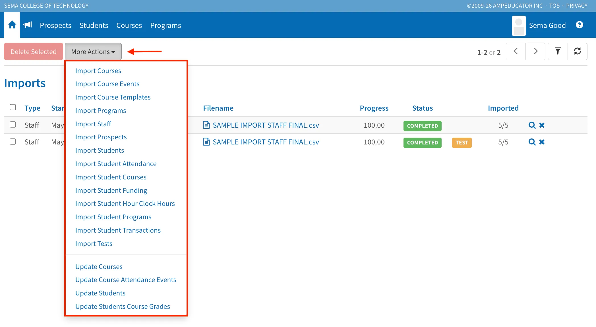Choose Update Course Attendance Events

tap(126, 280)
